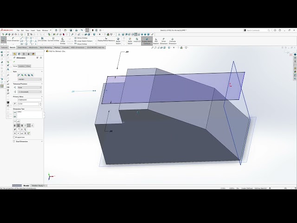Click the Exit Sketch button

click(x=3, y=39)
